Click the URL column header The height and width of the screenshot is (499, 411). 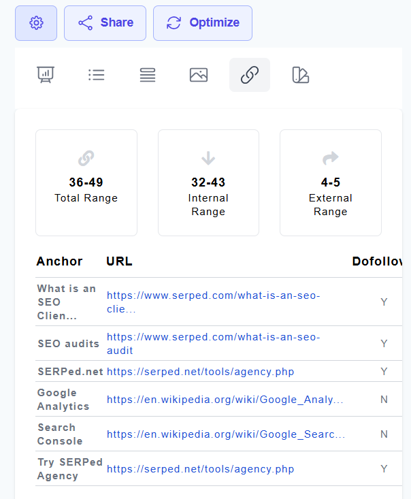(119, 261)
